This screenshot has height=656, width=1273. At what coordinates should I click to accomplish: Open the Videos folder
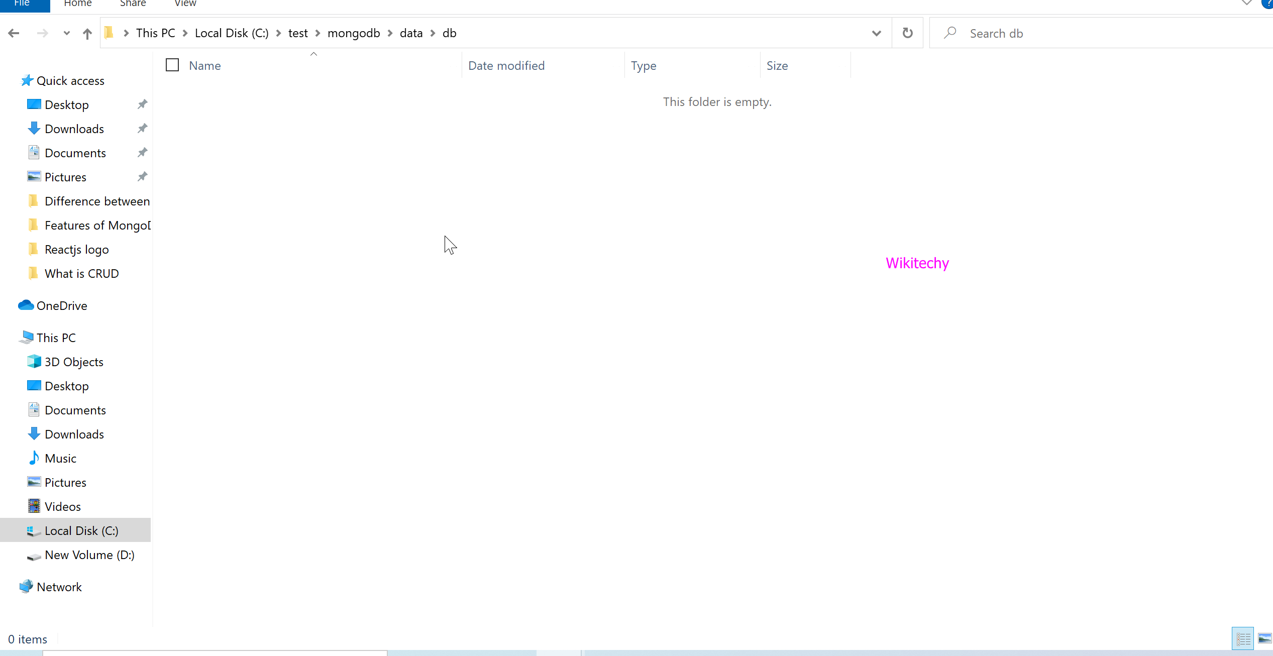point(62,506)
